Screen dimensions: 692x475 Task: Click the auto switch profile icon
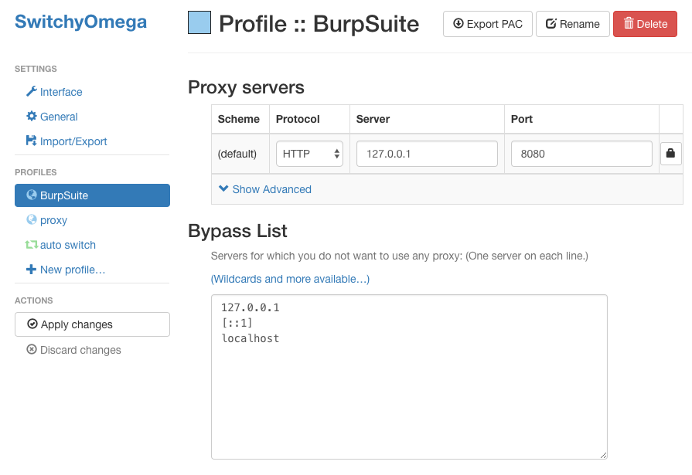(x=31, y=245)
